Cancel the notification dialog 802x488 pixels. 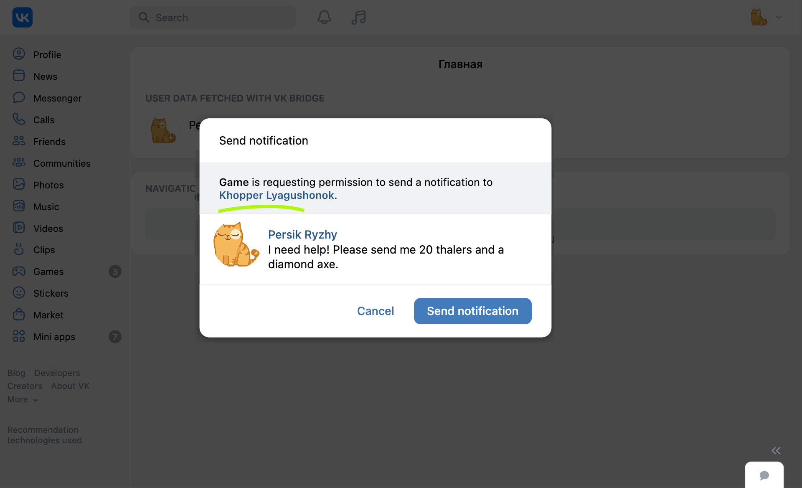375,311
